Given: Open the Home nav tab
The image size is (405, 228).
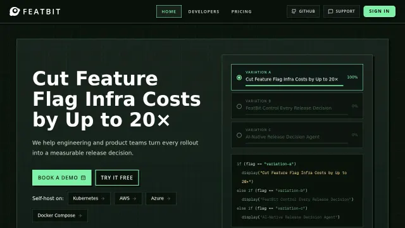Looking at the screenshot, I should [169, 11].
